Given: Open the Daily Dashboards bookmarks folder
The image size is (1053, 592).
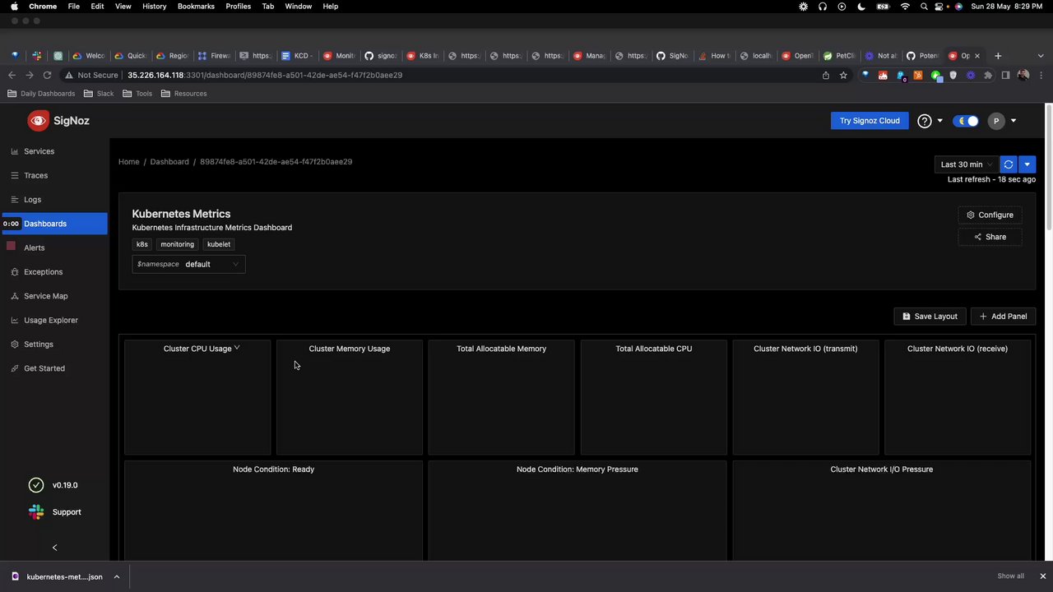Looking at the screenshot, I should coord(41,94).
